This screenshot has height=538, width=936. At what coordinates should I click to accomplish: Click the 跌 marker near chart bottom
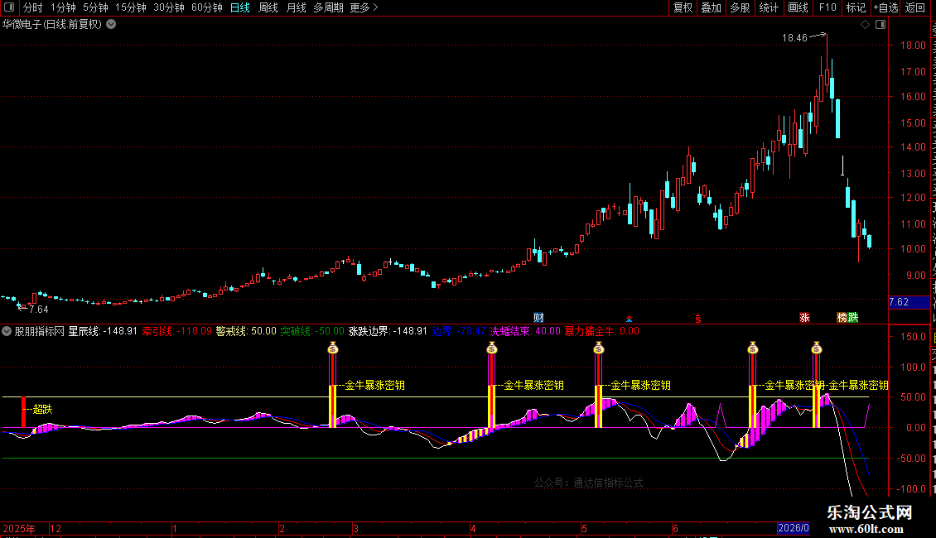(x=853, y=317)
